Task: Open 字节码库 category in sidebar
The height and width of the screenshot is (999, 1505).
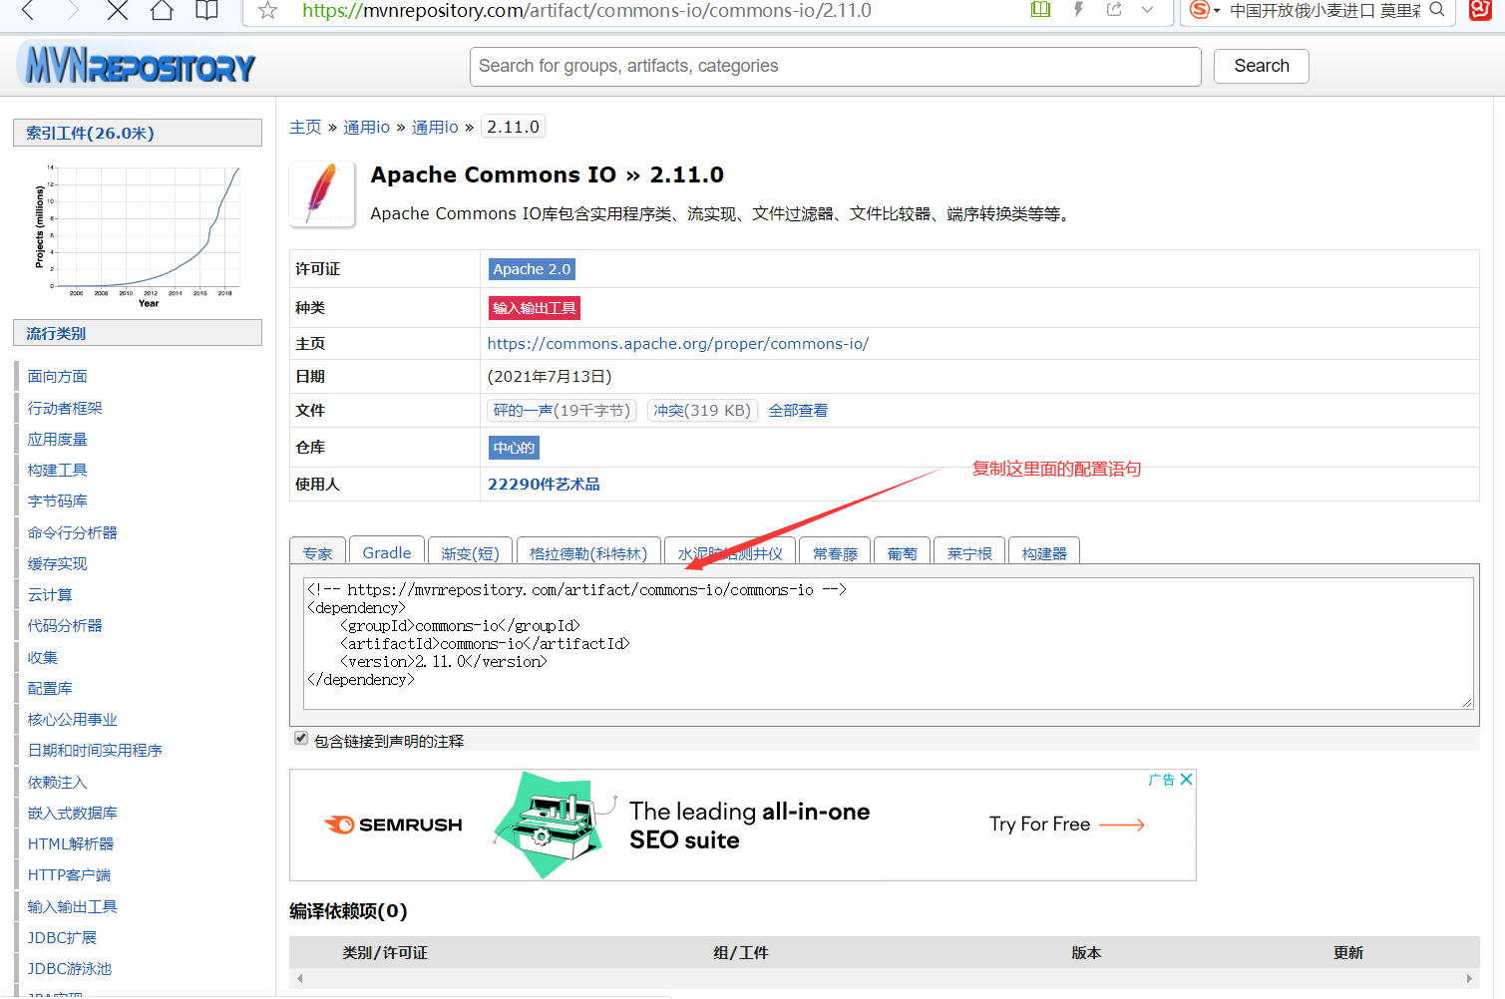Action: pos(57,501)
